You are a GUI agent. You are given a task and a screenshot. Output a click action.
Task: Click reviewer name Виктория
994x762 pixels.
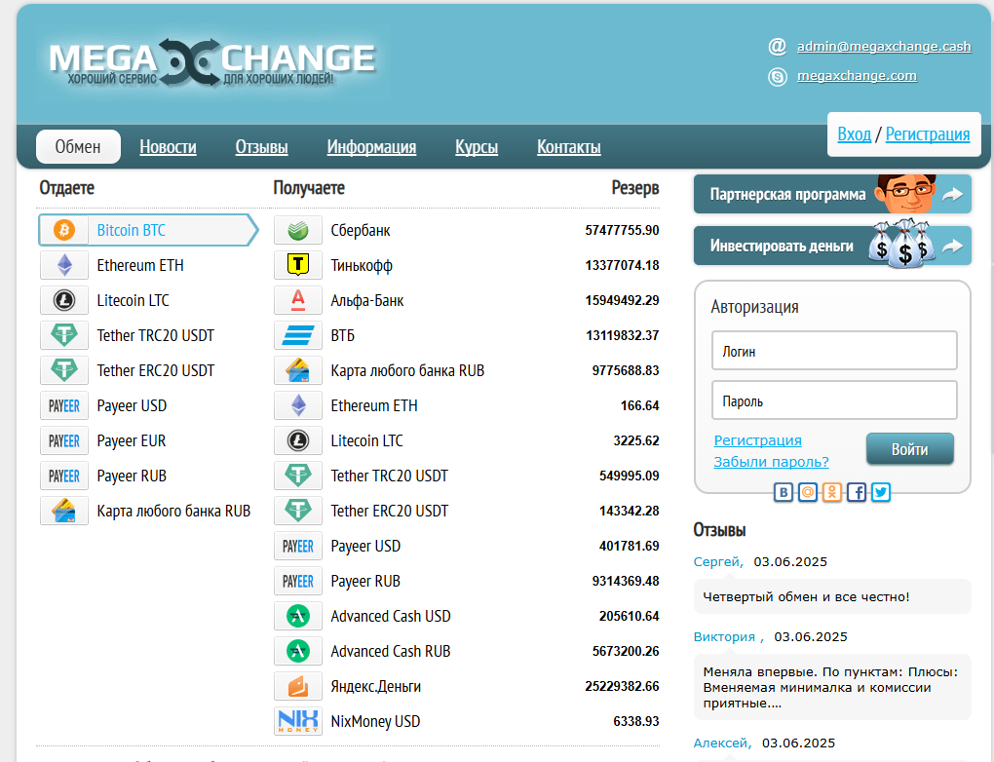click(728, 636)
